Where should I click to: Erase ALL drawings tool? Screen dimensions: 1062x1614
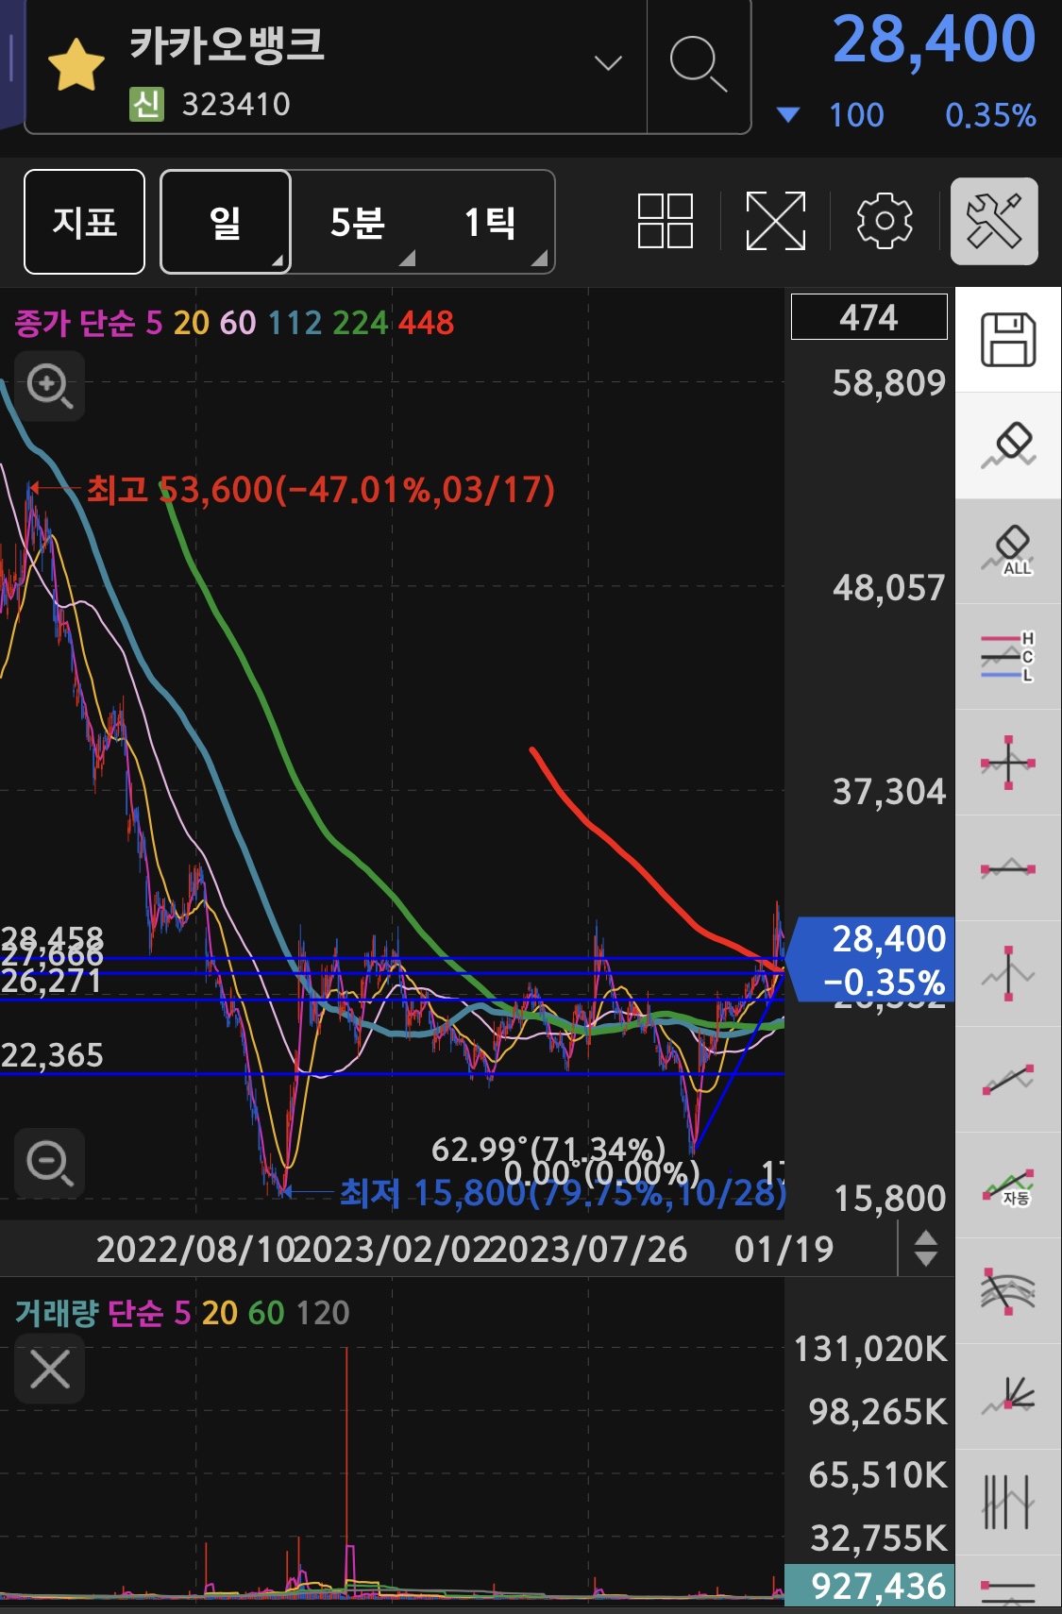tap(1008, 551)
